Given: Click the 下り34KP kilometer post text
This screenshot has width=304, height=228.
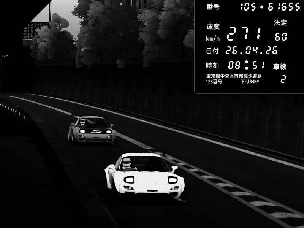Looking at the screenshot, I should (x=250, y=82).
